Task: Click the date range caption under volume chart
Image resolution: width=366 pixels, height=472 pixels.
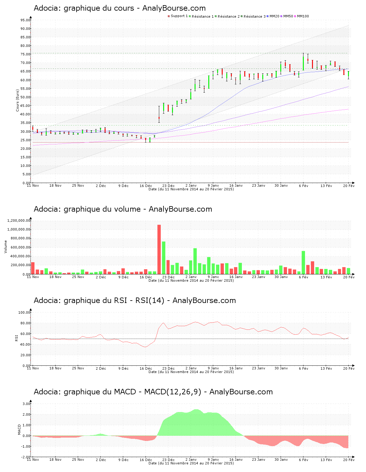Action: coord(191,280)
